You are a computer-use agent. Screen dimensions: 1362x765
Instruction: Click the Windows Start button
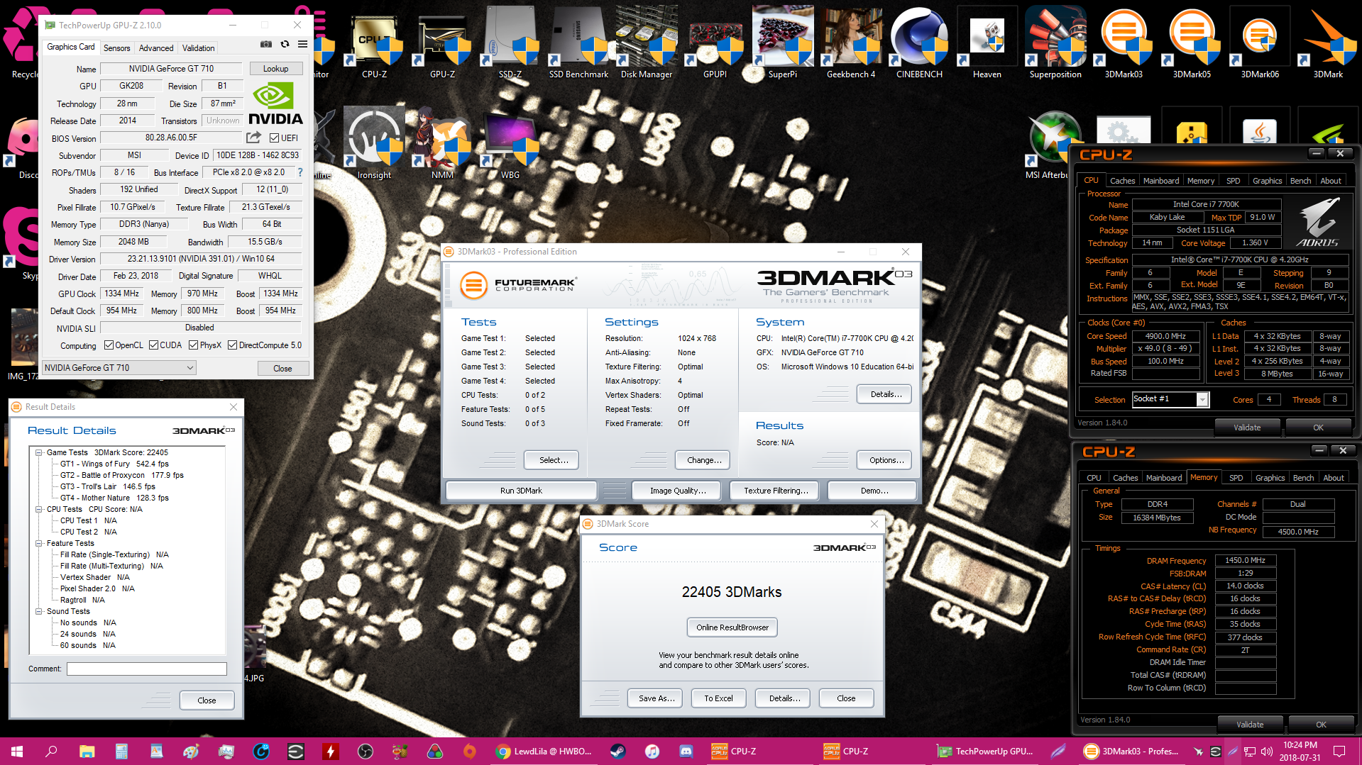click(x=17, y=752)
